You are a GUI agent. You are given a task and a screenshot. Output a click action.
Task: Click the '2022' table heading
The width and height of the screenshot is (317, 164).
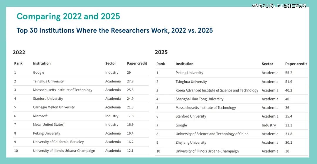(19, 52)
